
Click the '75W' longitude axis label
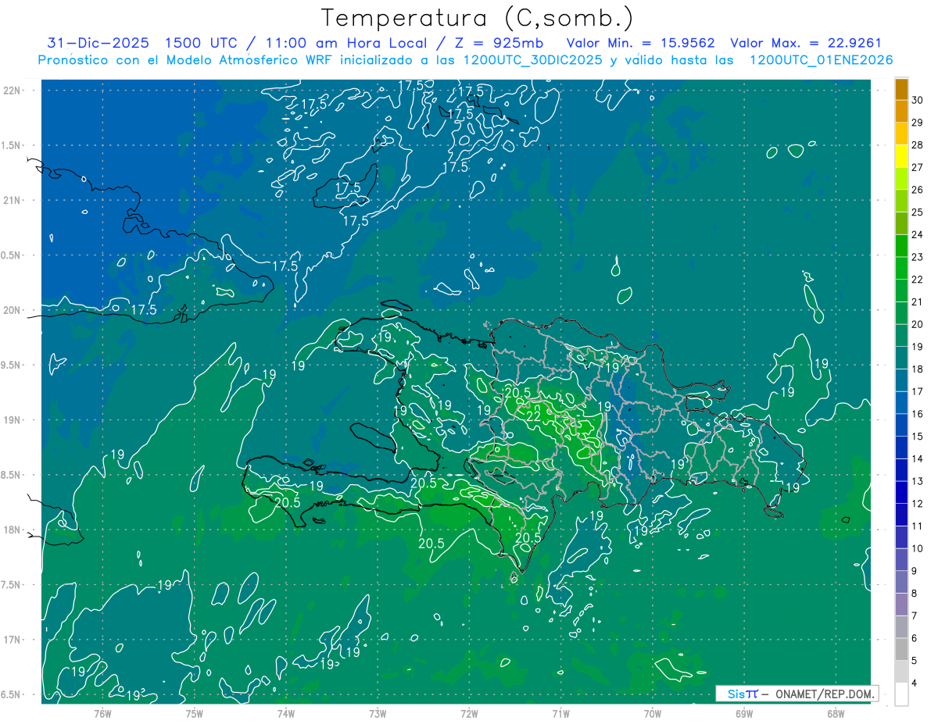point(194,713)
